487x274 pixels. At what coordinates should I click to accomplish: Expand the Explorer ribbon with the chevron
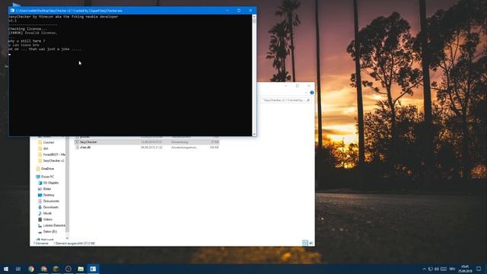tap(306, 93)
